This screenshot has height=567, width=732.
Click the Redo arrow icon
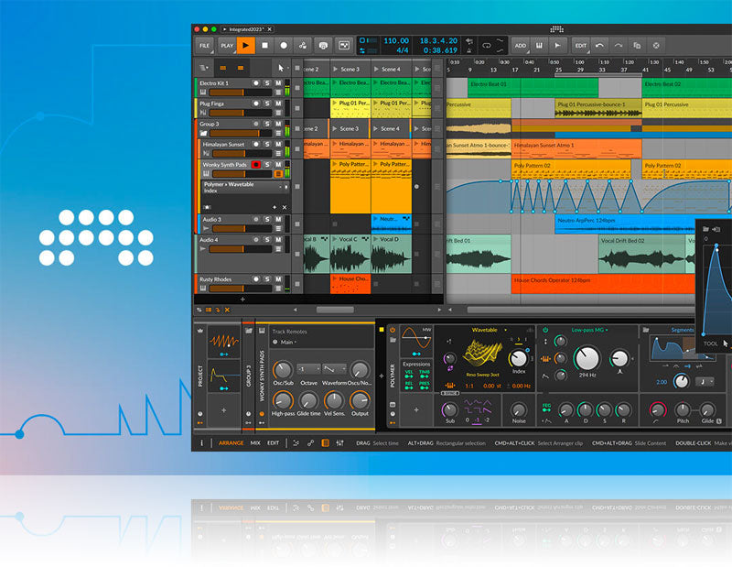(x=619, y=45)
